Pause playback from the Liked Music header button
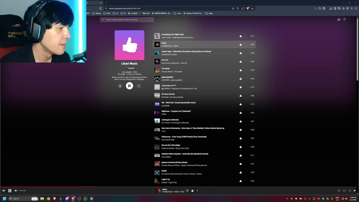 coord(129,86)
